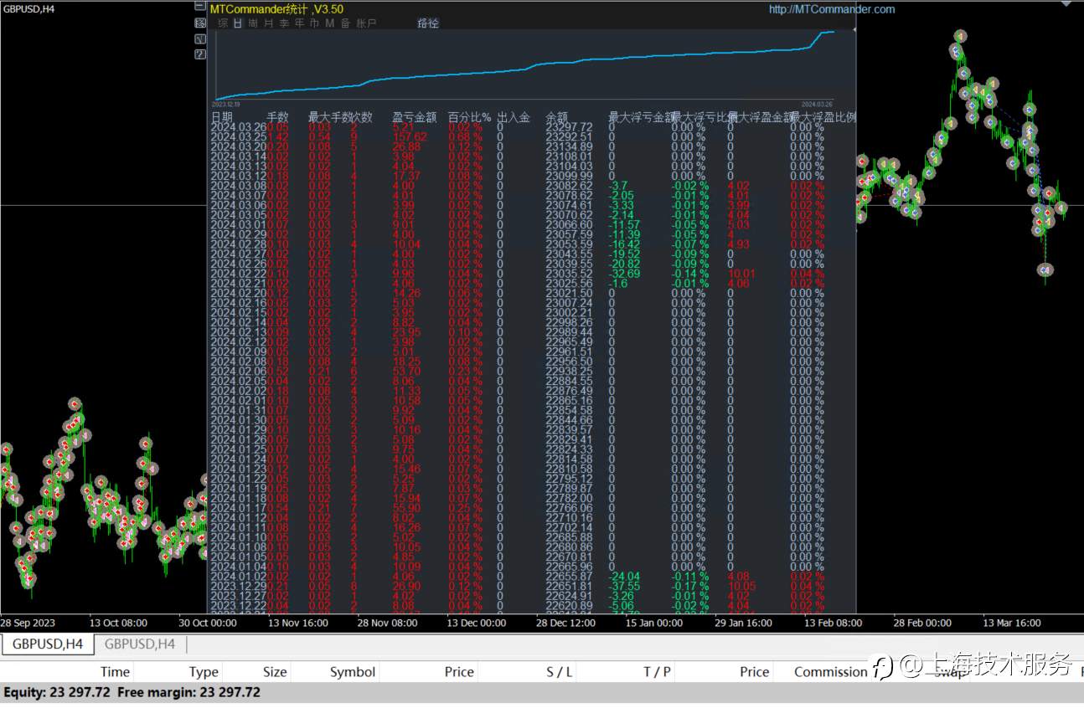Switch to the 年 yearly statistics tab
The width and height of the screenshot is (1084, 708).
click(299, 23)
